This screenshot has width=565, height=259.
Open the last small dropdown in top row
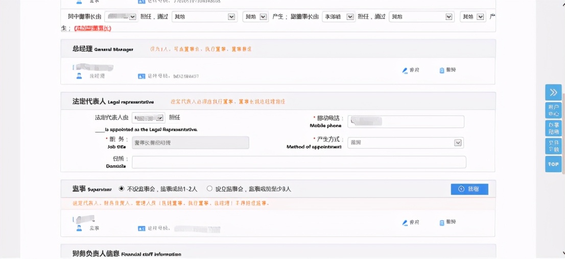coord(473,16)
